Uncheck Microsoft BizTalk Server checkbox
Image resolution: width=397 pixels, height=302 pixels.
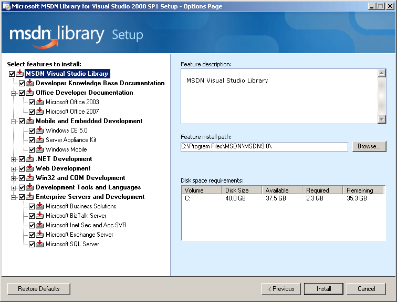32,216
